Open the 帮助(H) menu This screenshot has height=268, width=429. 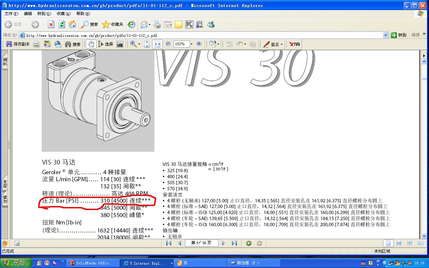click(x=83, y=14)
